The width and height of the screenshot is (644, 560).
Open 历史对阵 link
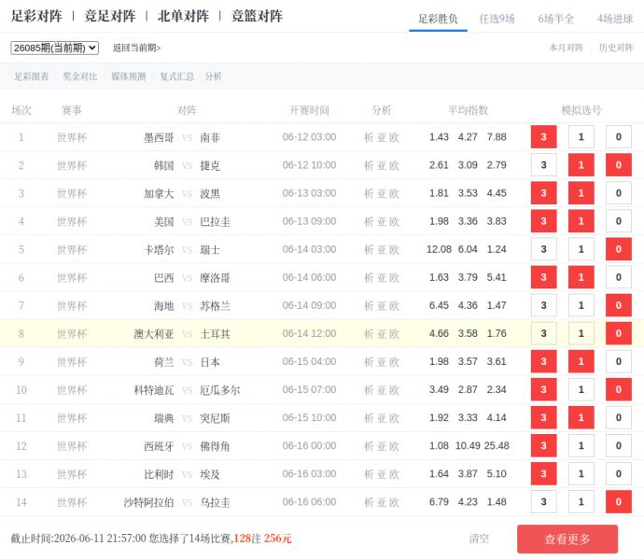click(616, 48)
